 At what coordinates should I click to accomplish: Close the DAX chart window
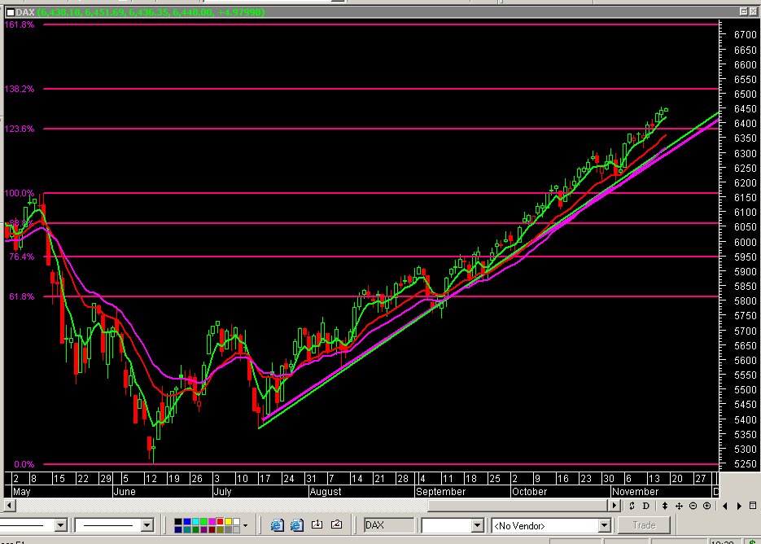pos(754,11)
